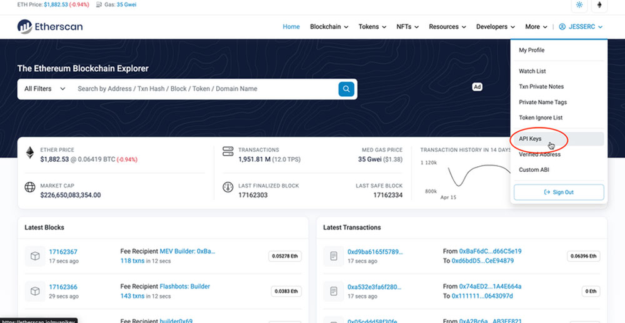Screen dimensions: 625x323
Task: Click the Transactions server icon
Action: click(227, 151)
